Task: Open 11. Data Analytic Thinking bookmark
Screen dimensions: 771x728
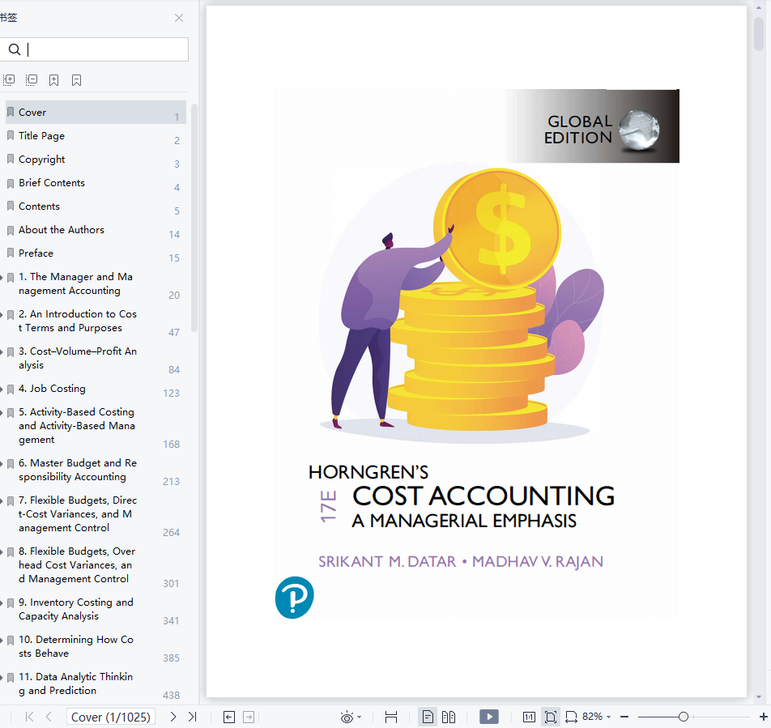Action: coord(76,683)
